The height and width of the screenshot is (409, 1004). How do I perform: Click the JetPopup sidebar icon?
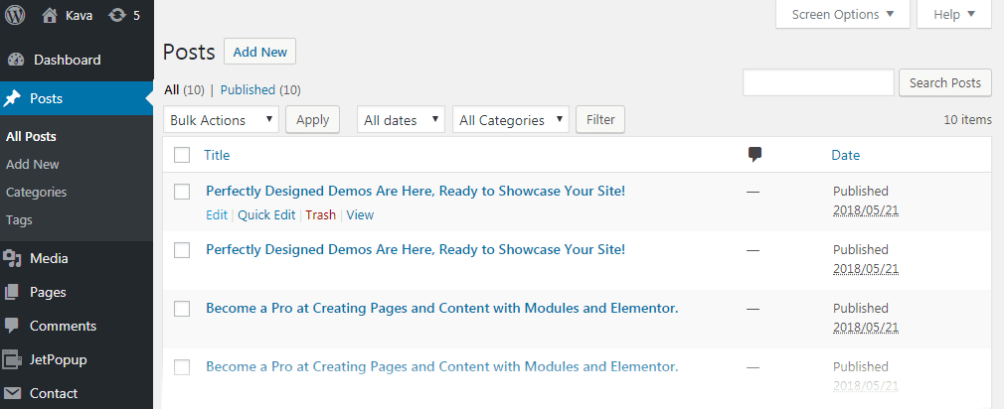pos(13,359)
